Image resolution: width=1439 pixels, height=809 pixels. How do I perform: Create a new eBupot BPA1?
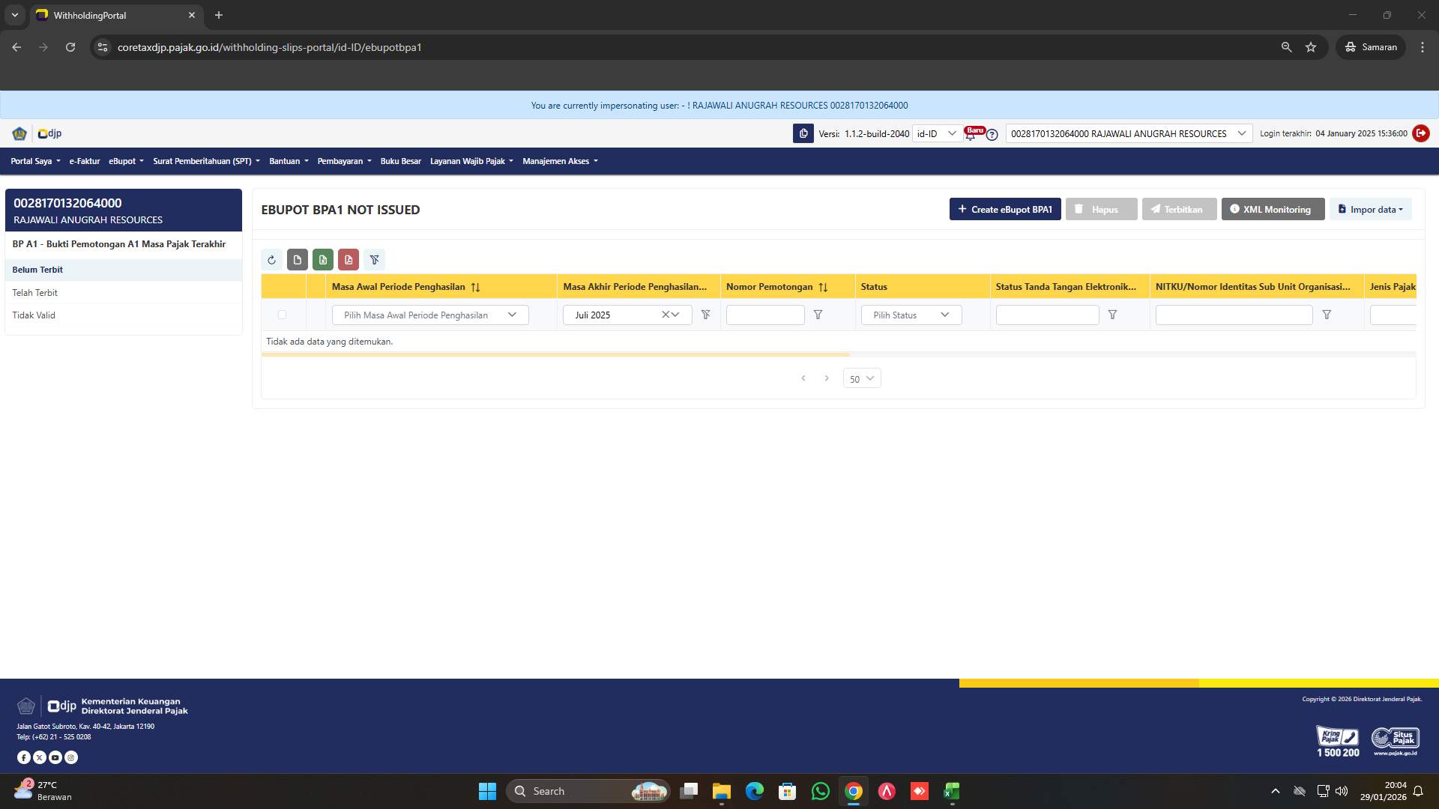point(1005,209)
